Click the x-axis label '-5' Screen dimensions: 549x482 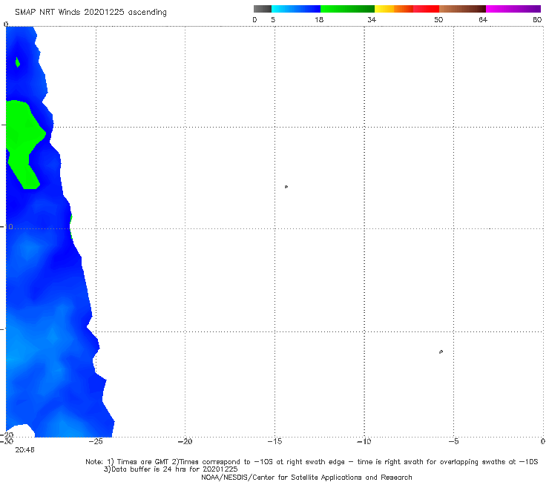tap(453, 441)
